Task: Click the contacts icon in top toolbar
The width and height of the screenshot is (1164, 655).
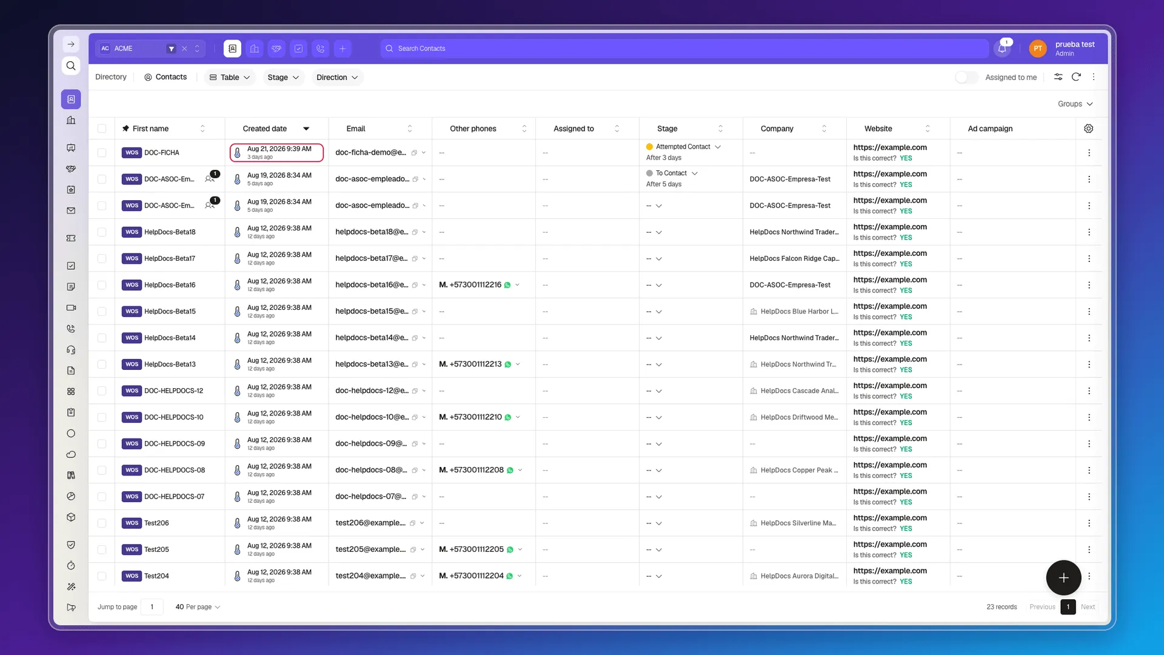Action: click(x=232, y=49)
